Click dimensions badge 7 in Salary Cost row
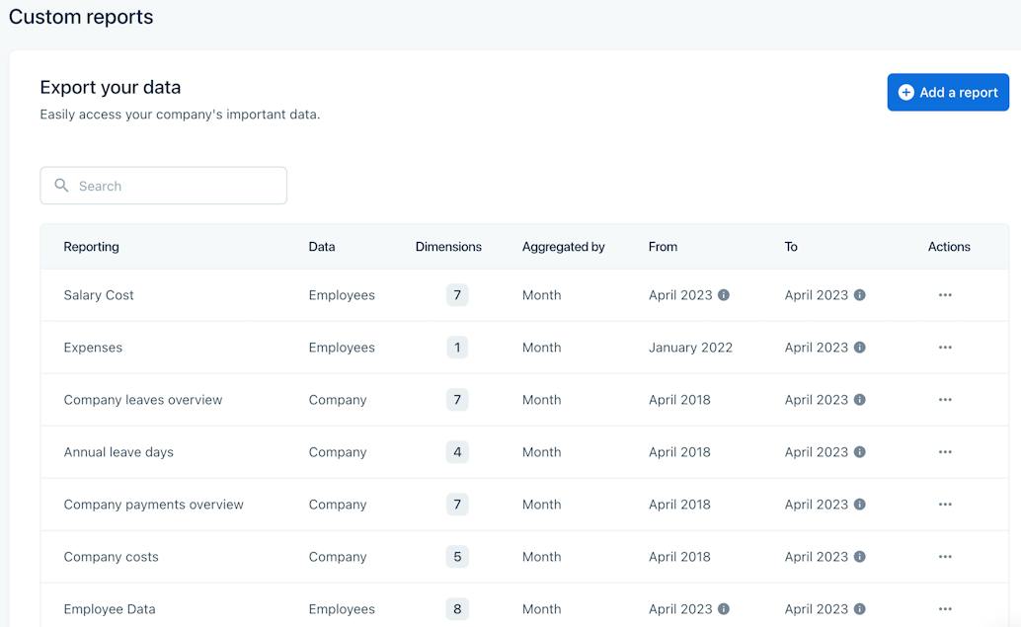This screenshot has width=1021, height=627. click(457, 295)
